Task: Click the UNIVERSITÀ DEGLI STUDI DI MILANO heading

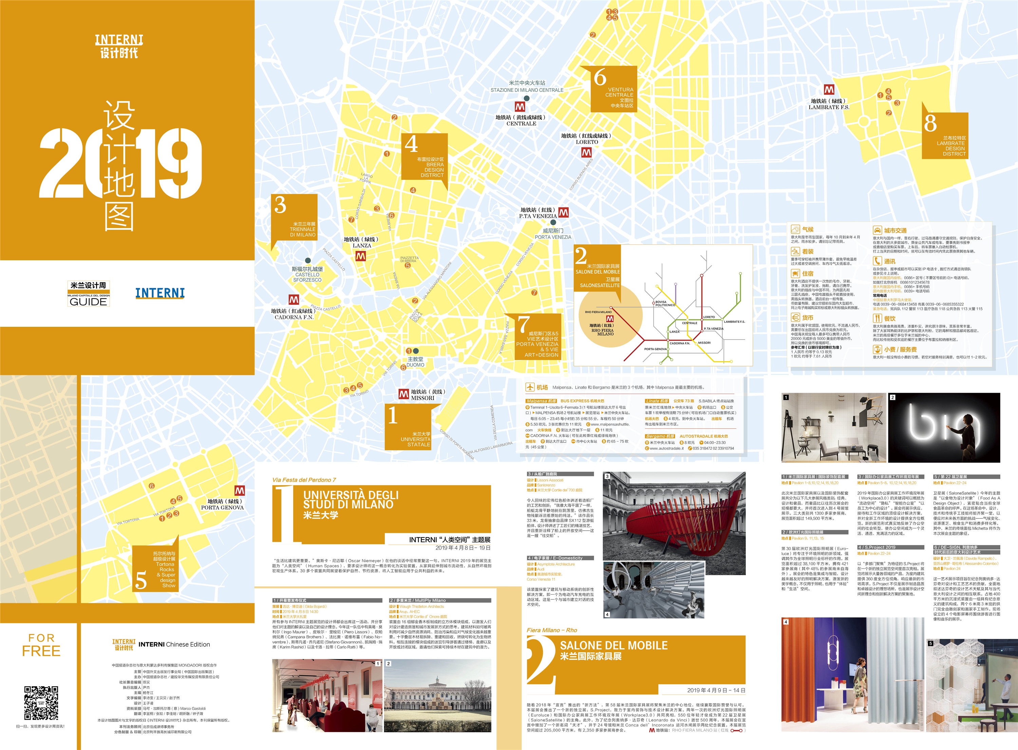Action: click(x=351, y=500)
